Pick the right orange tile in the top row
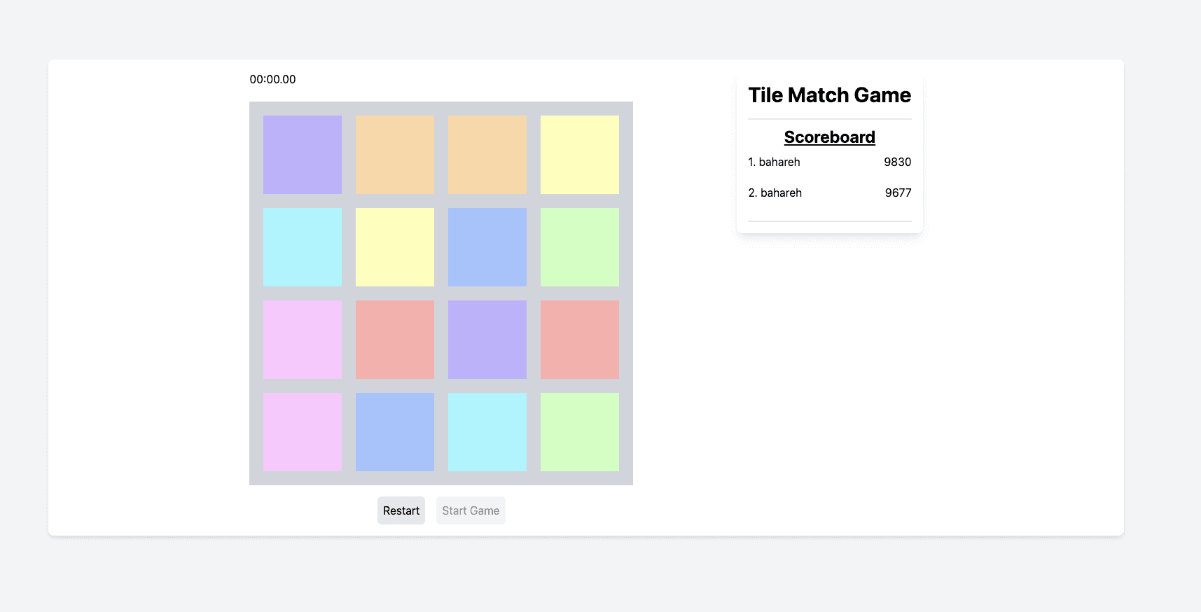 pyautogui.click(x=487, y=155)
